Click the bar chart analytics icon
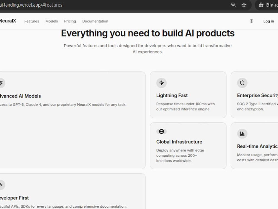Image resolution: width=278 pixels, height=209 pixels. (242, 134)
